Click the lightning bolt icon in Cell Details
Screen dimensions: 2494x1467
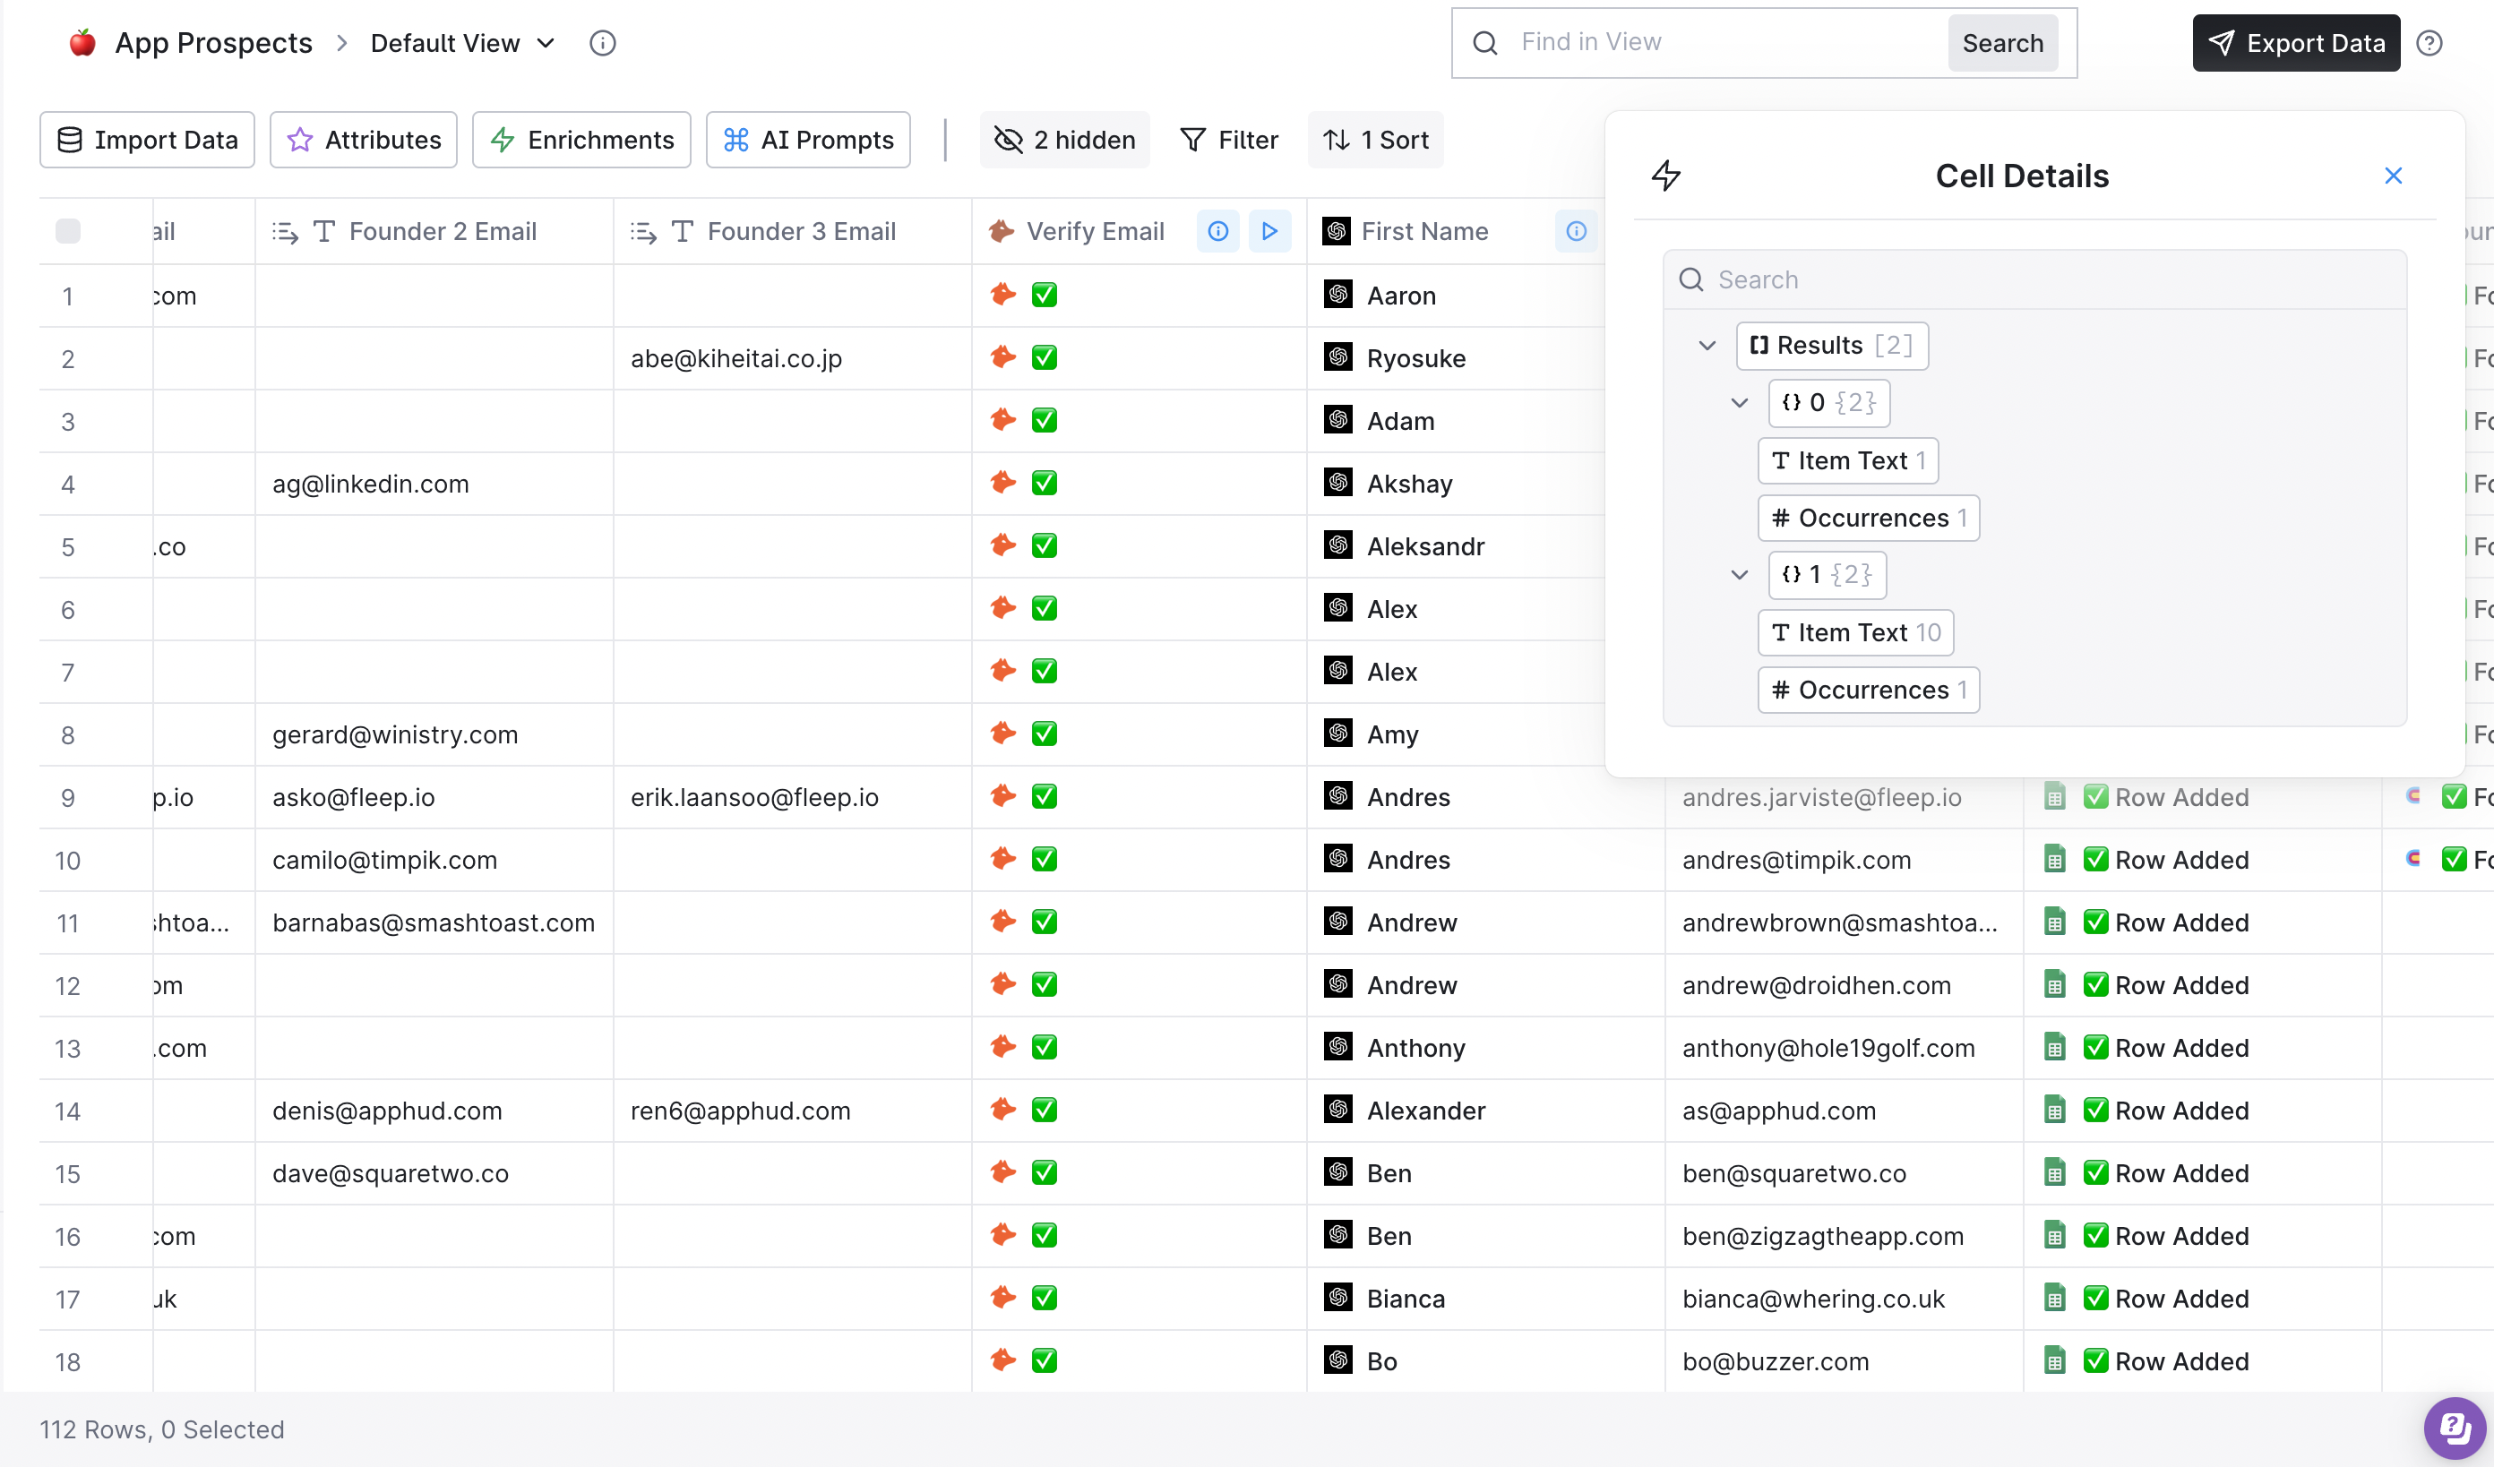click(x=1666, y=176)
